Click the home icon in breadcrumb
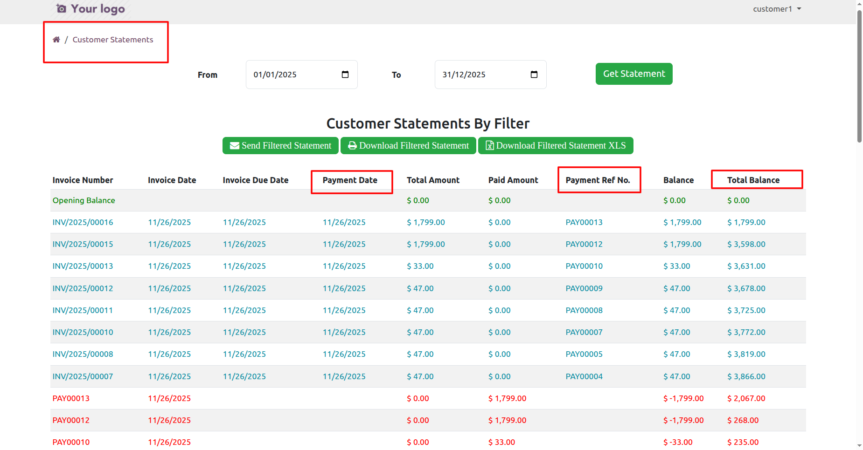The width and height of the screenshot is (863, 450). coord(56,40)
